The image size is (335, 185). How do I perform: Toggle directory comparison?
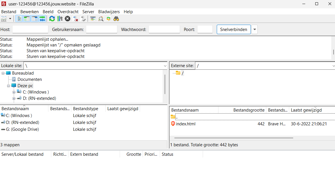tap(101, 19)
